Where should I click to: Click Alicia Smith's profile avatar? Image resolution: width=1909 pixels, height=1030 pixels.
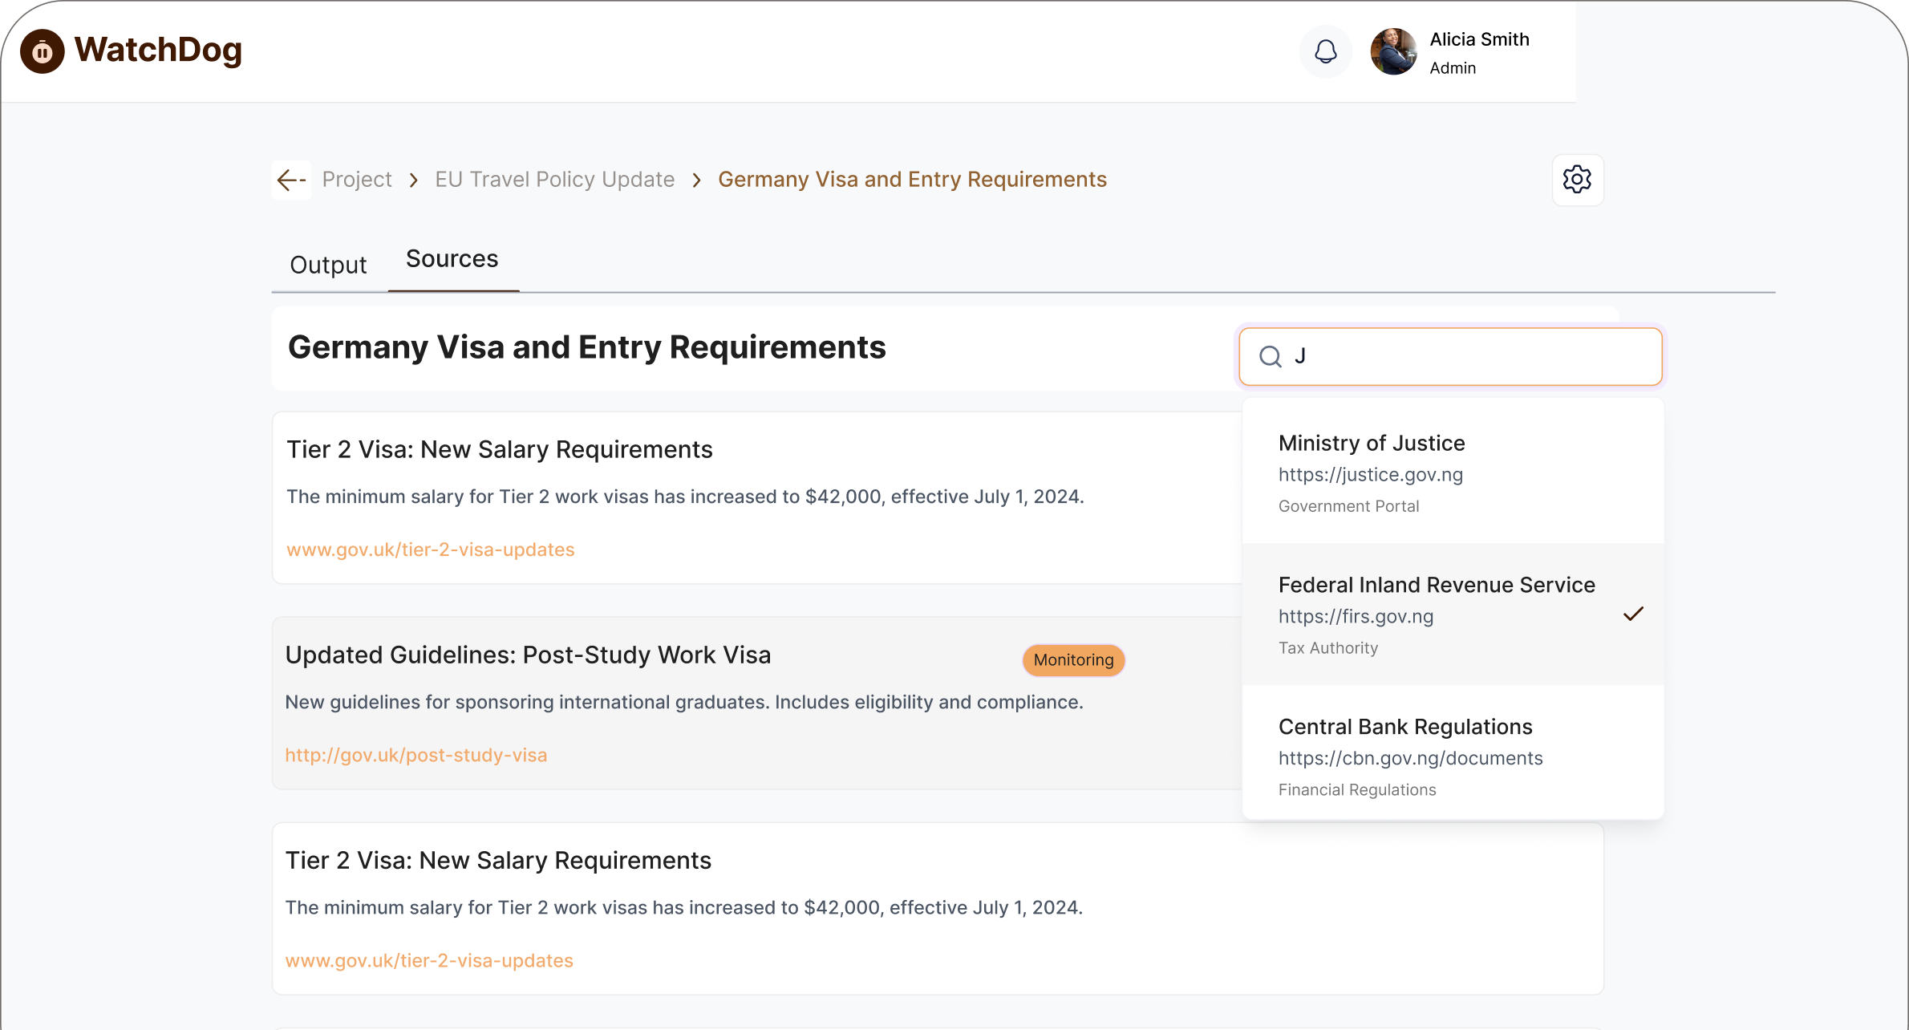tap(1393, 51)
